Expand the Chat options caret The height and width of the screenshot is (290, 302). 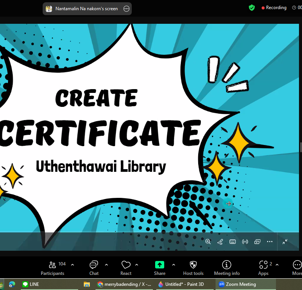(x=106, y=265)
